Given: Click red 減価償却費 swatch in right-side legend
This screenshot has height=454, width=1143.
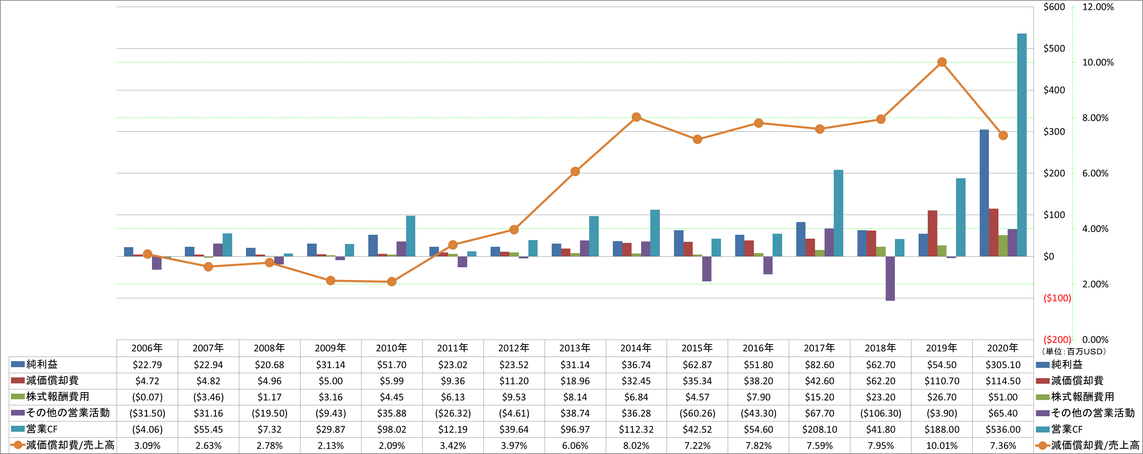Looking at the screenshot, I should click(x=1043, y=381).
